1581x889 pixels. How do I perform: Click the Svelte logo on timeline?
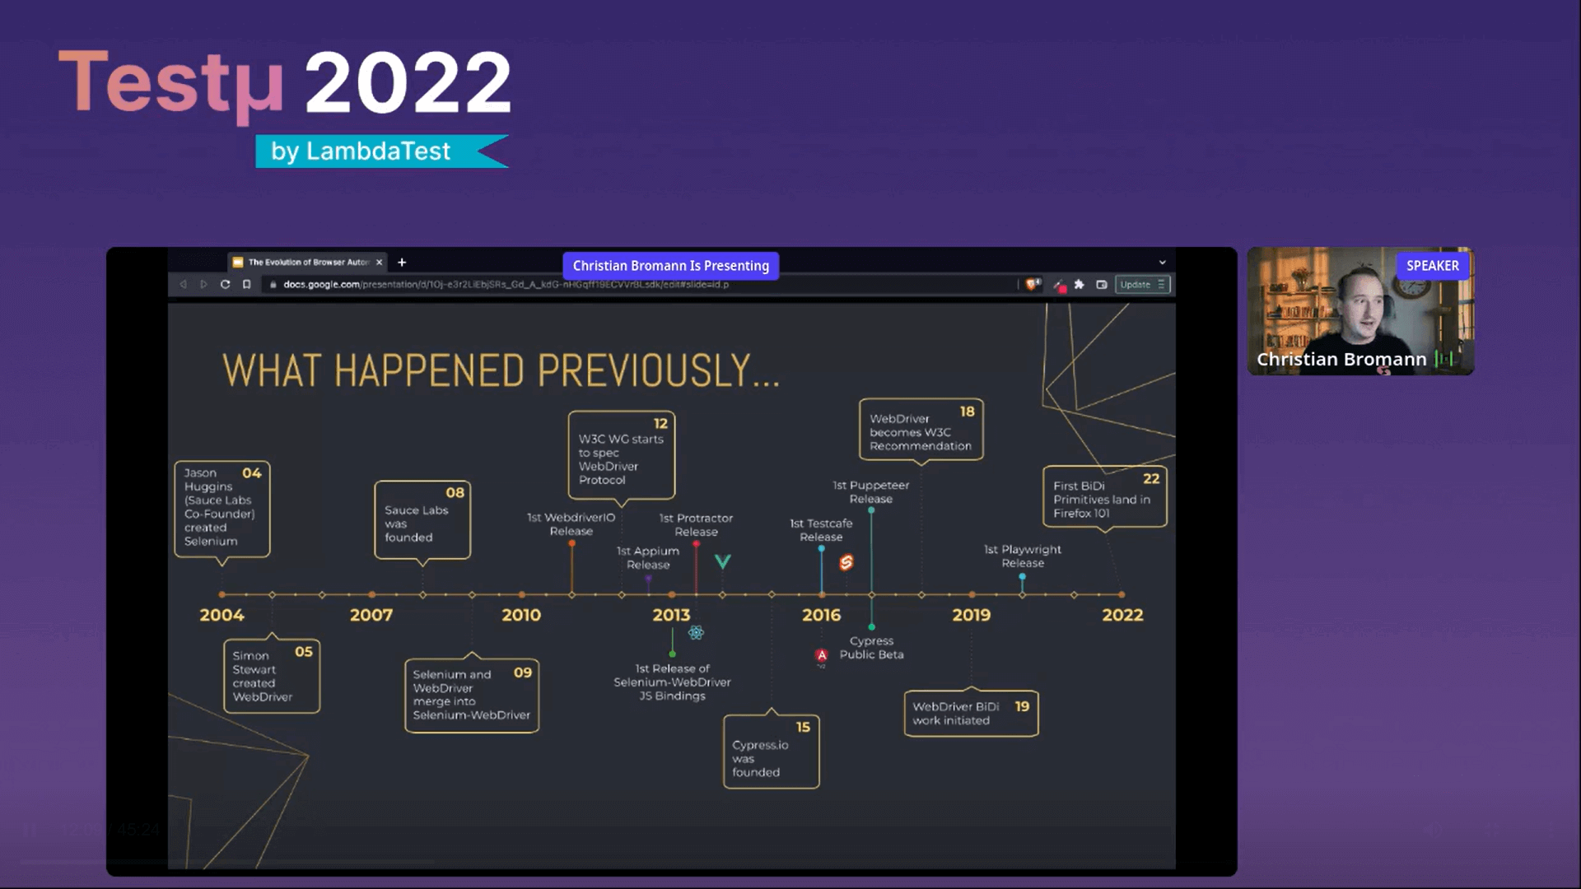(846, 562)
